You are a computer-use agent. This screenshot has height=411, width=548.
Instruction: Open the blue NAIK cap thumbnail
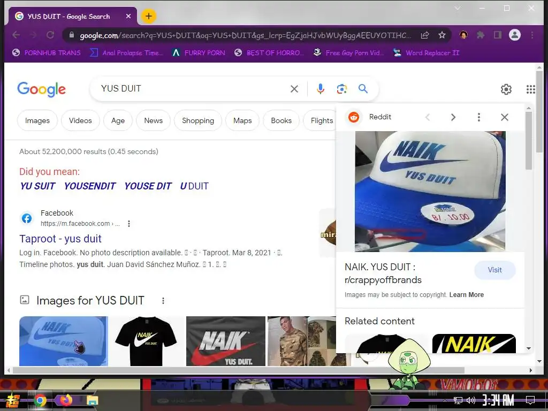64,341
